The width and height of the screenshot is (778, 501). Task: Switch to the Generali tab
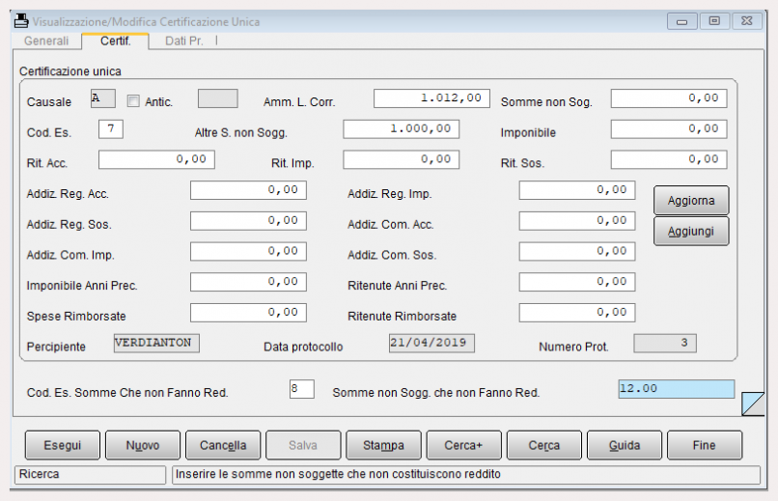(46, 41)
